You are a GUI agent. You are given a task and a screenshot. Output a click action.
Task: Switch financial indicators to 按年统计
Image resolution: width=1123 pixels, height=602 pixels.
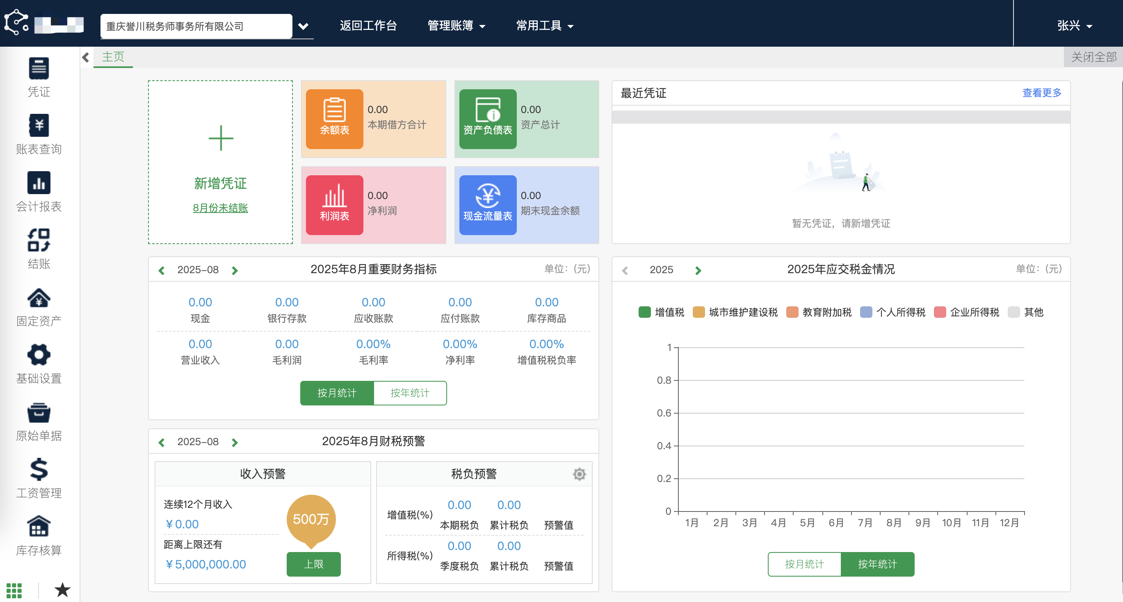pyautogui.click(x=409, y=393)
